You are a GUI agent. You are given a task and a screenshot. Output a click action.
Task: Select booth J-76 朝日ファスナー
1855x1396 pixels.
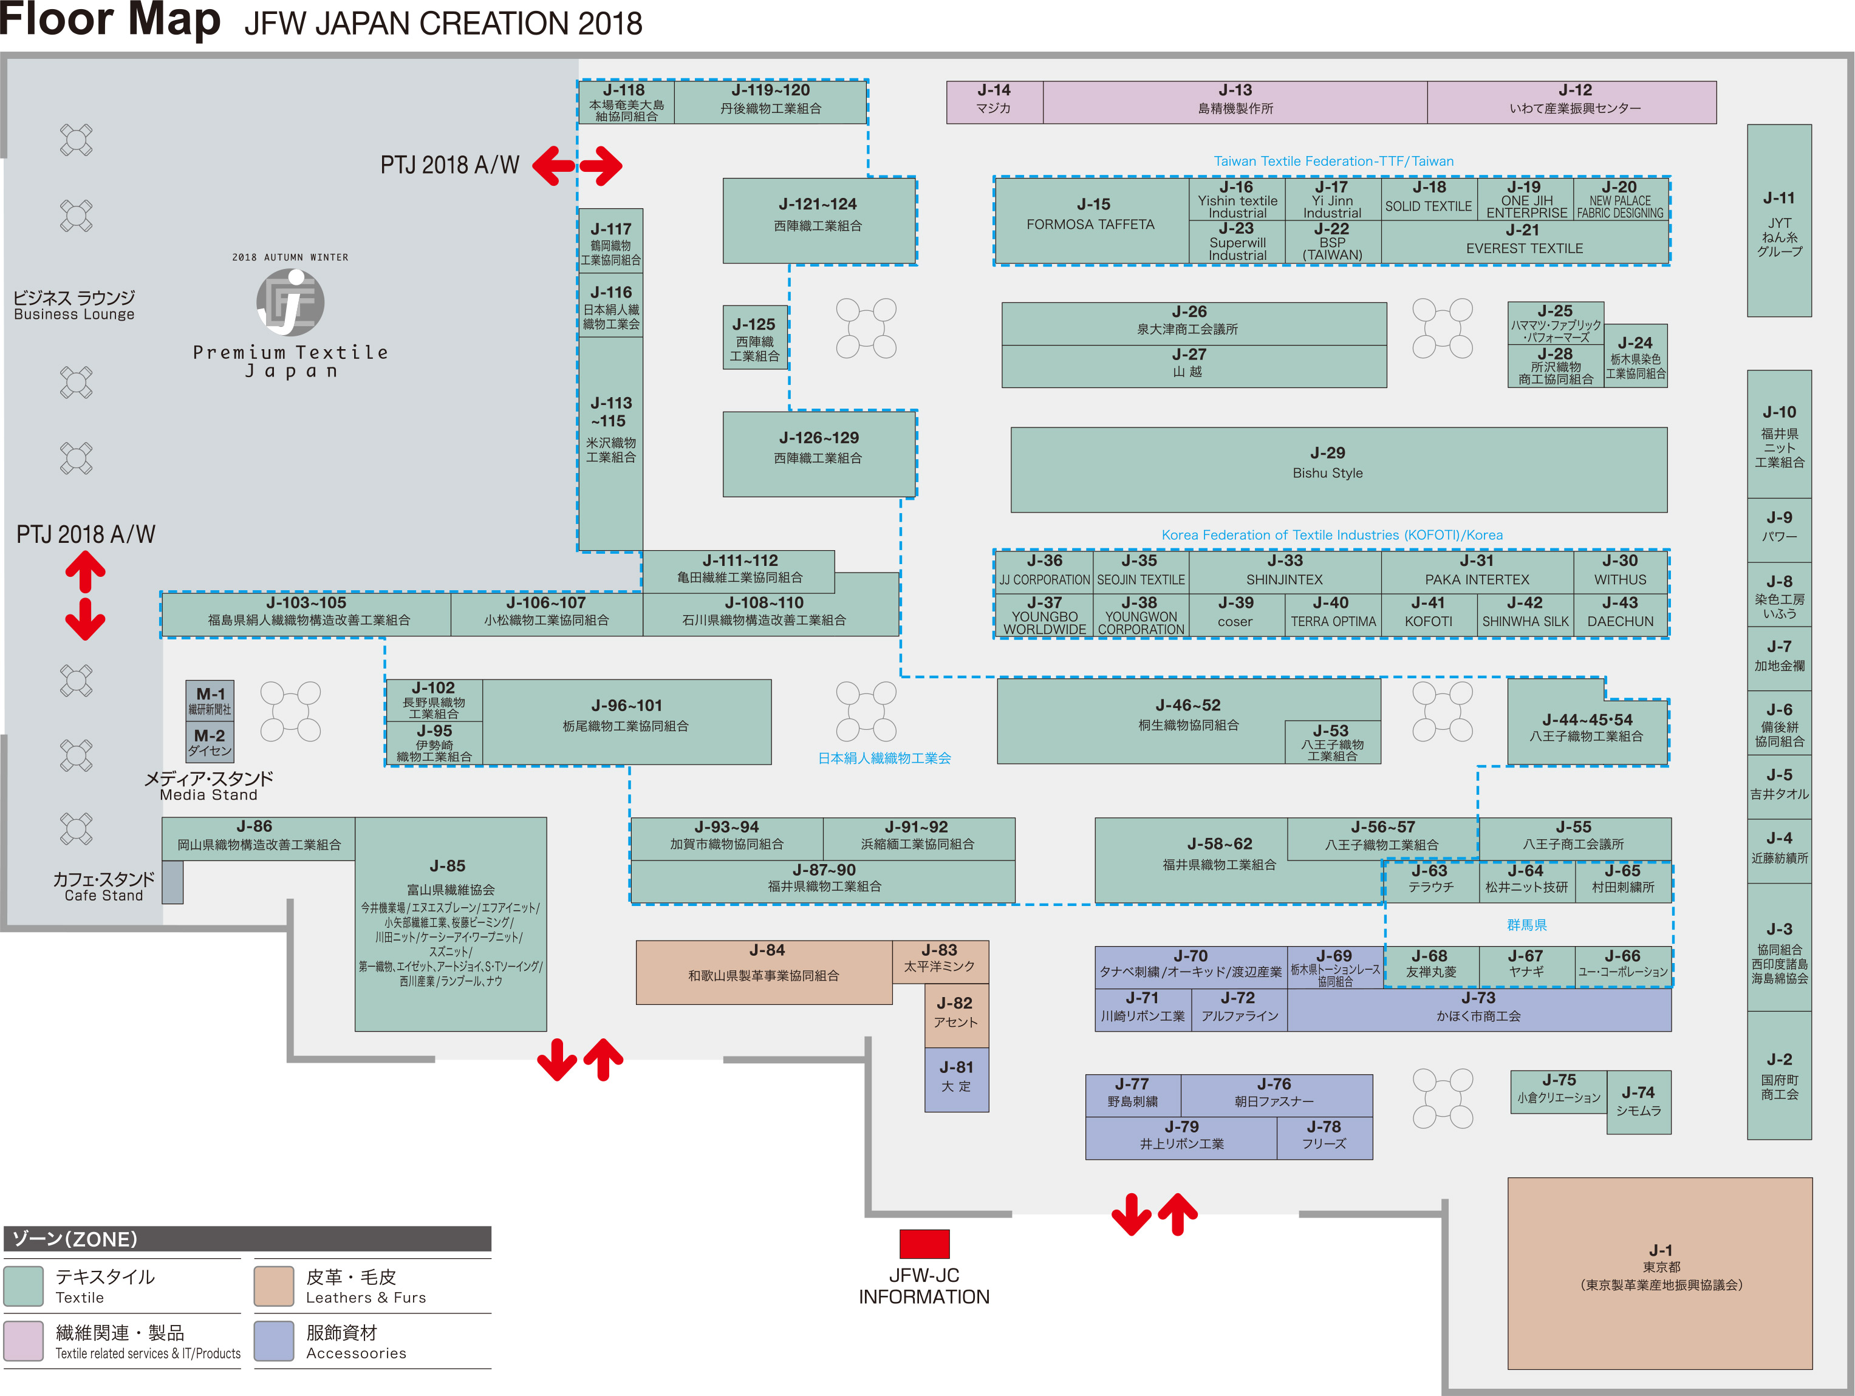point(1276,1096)
